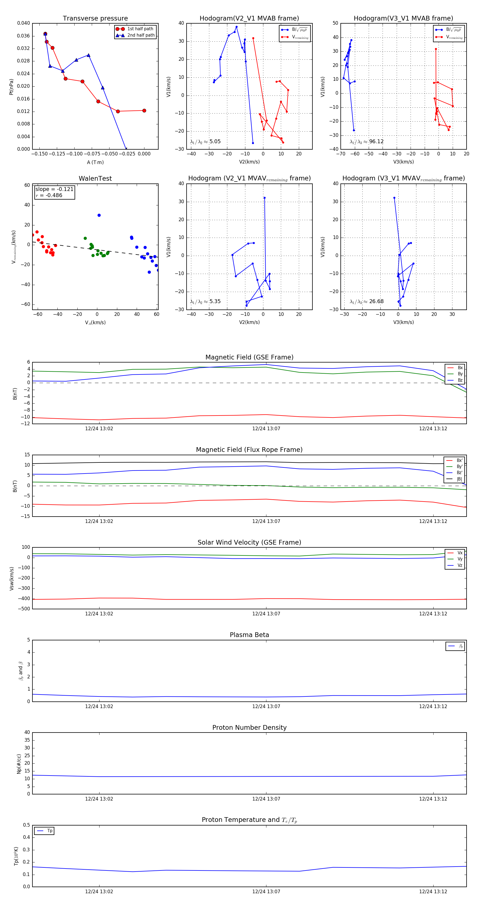The width and height of the screenshot is (499, 916).
Task: Click the 'Plasma Beta' plot title
Action: (249, 635)
